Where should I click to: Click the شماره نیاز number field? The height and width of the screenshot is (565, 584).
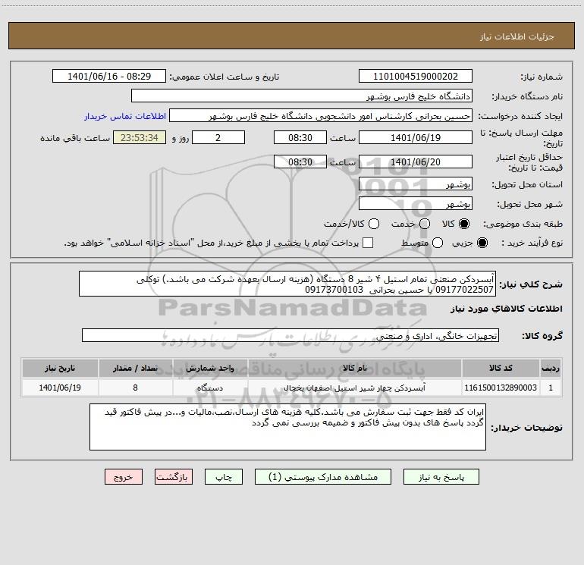pyautogui.click(x=416, y=76)
